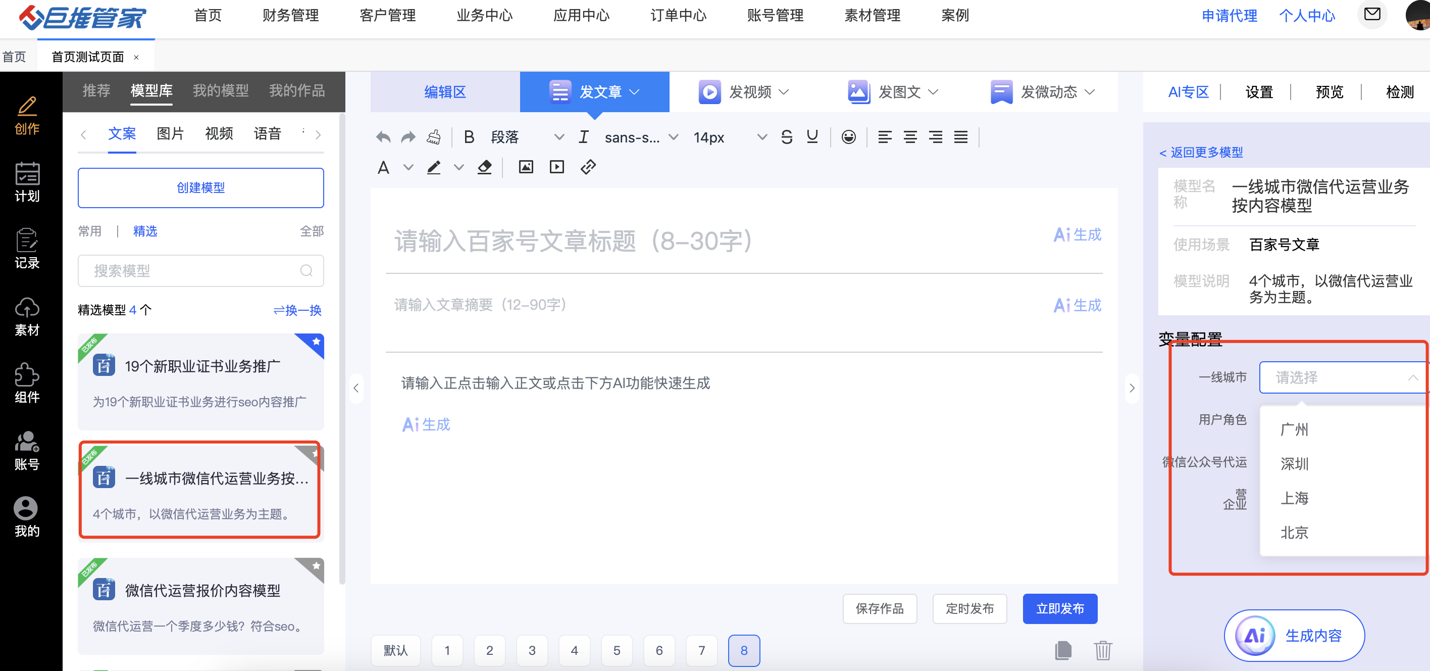Toggle bold formatting

tap(469, 137)
